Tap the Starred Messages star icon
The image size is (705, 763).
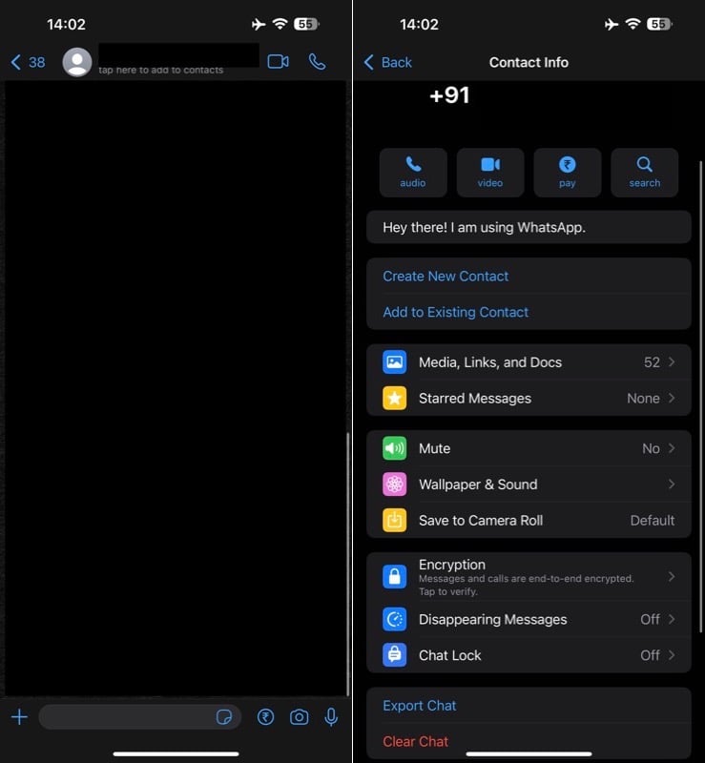394,398
